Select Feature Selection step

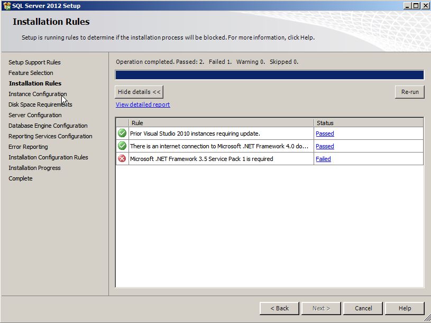(31, 73)
